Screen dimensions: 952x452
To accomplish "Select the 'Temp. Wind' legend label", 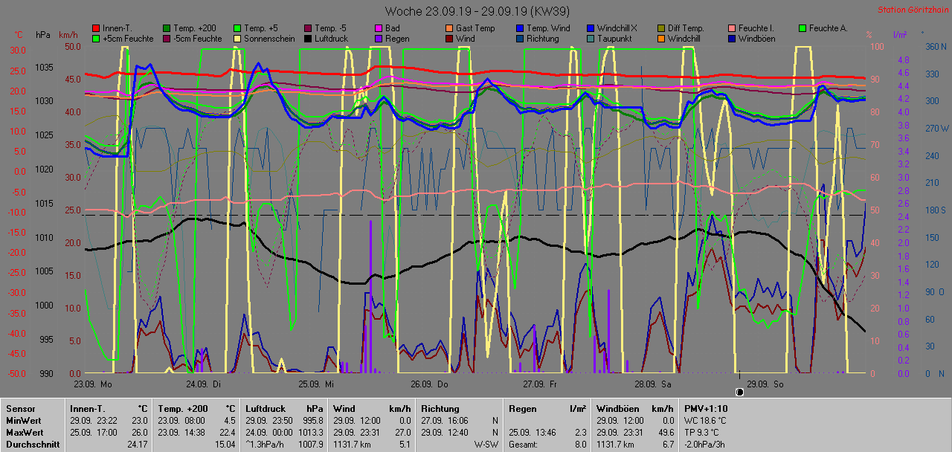I will tap(548, 28).
